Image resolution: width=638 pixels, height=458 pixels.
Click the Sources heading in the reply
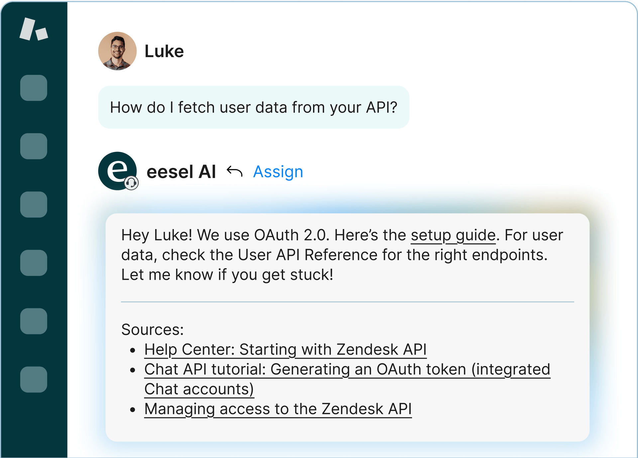click(x=153, y=330)
